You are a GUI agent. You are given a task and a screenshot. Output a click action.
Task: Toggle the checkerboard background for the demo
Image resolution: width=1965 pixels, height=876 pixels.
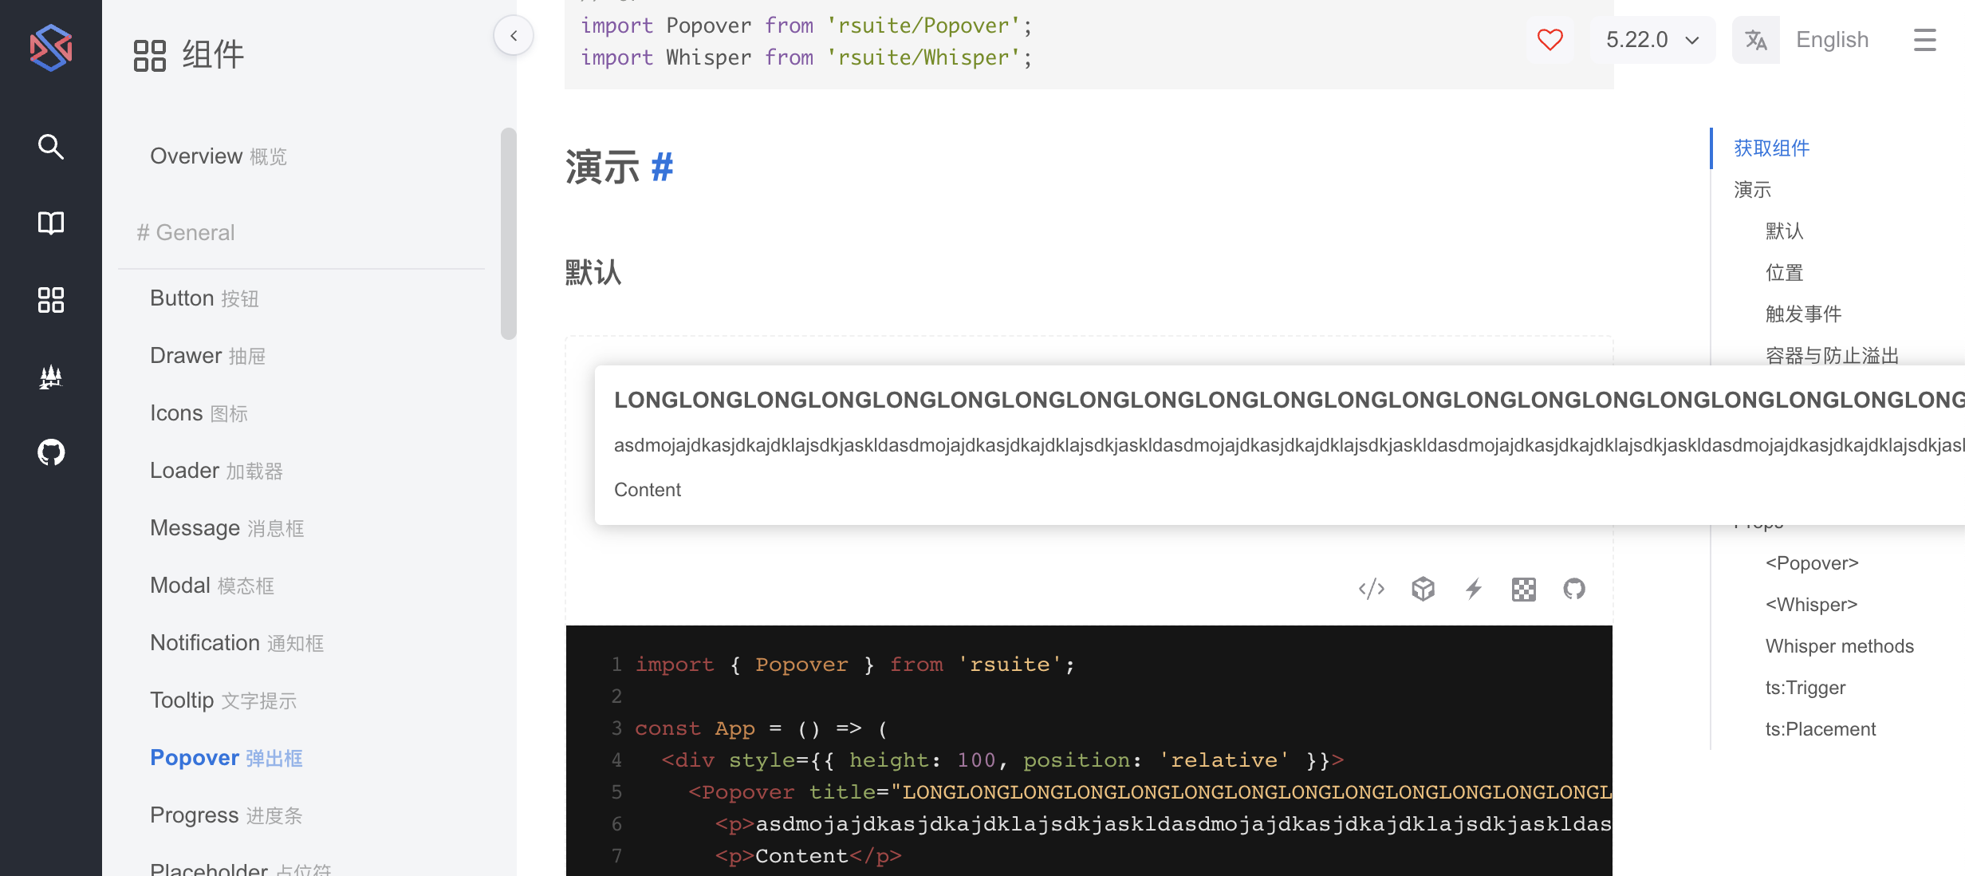tap(1524, 589)
